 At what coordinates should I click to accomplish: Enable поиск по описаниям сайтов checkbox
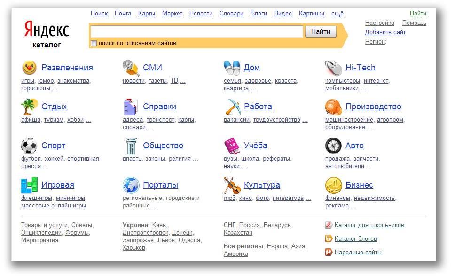(x=94, y=44)
